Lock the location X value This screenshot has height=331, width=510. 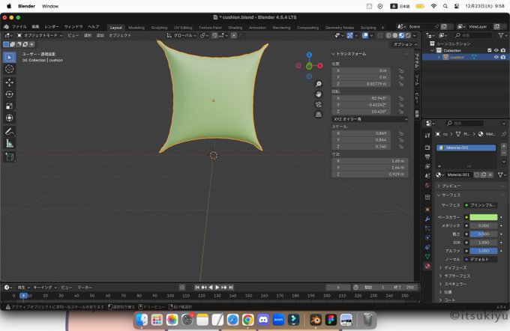(x=401, y=71)
